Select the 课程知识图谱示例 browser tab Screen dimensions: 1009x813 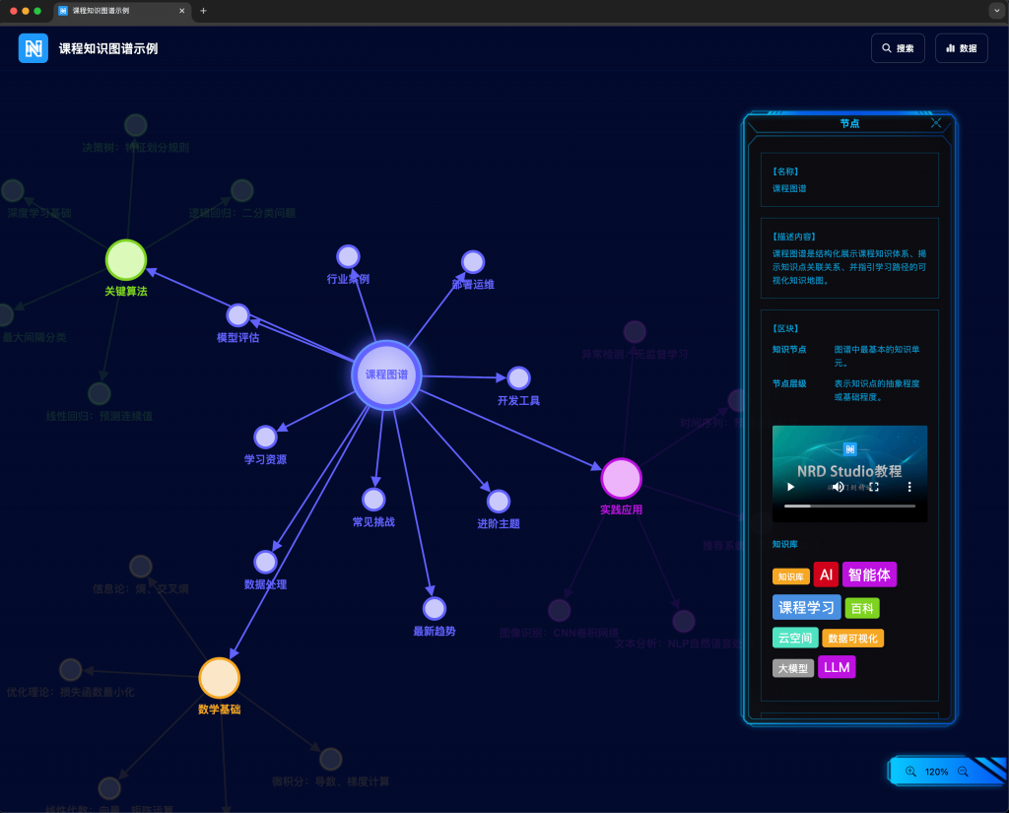click(121, 11)
